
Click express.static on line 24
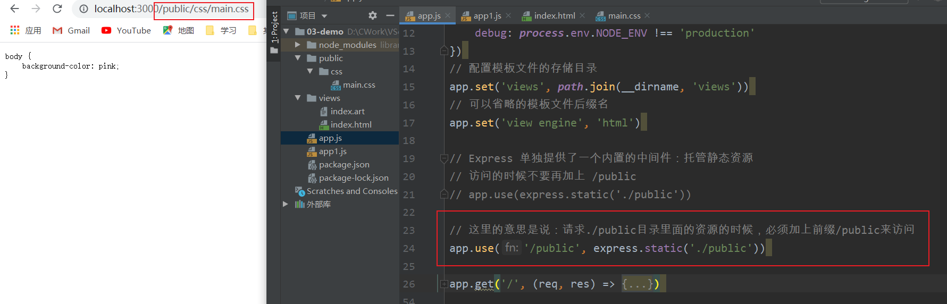click(638, 248)
